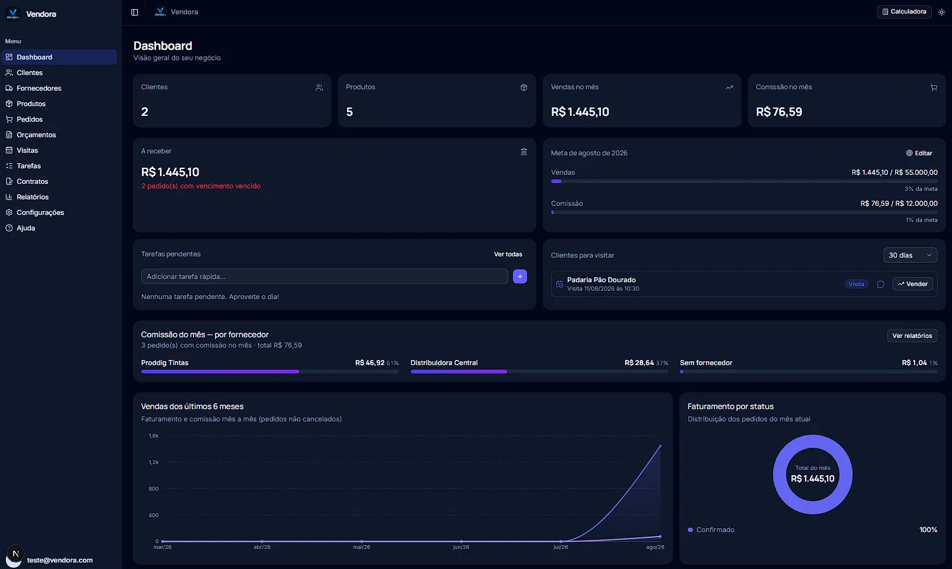The height and width of the screenshot is (569, 952).
Task: Switch theme with the sun icon
Action: 942,12
